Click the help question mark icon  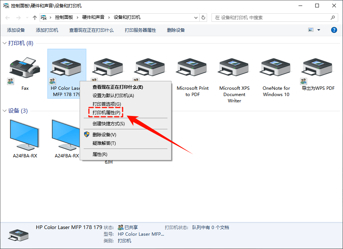click(x=334, y=30)
